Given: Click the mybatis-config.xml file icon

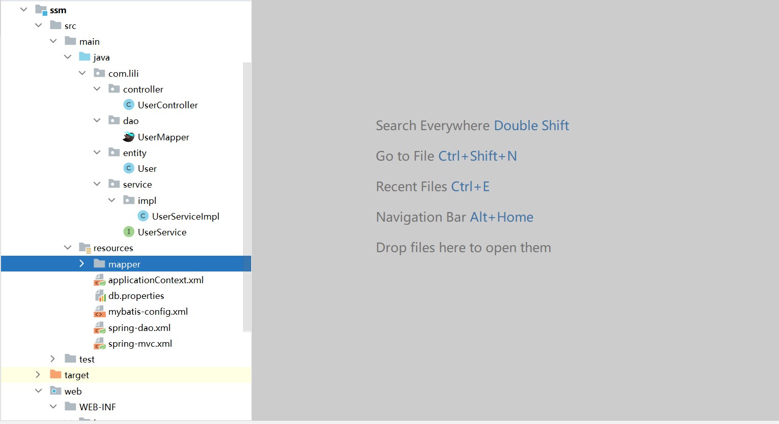Looking at the screenshot, I should tap(100, 312).
